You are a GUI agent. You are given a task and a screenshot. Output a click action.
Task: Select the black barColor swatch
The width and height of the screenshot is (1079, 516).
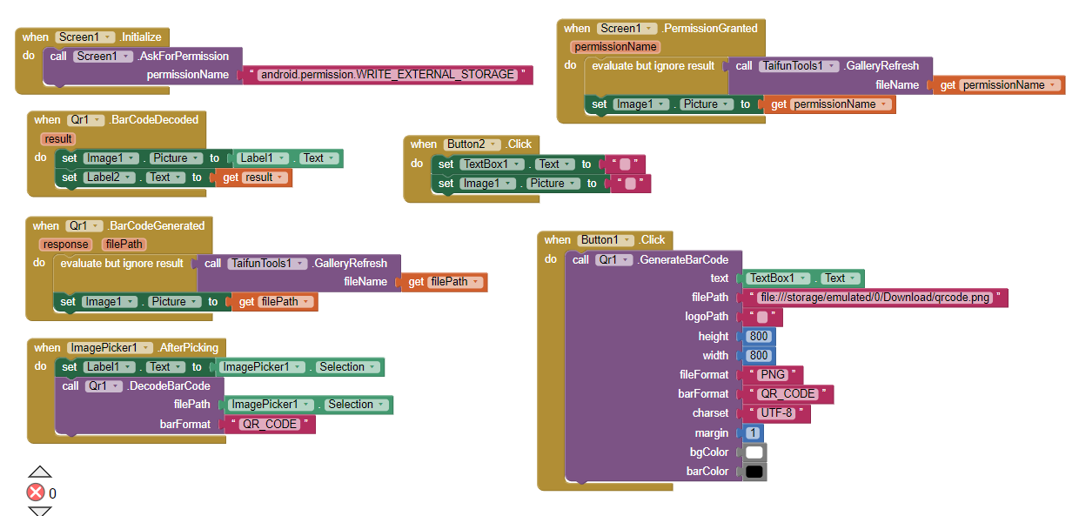click(754, 472)
